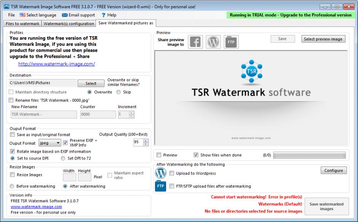Click Select destination folder button
The height and width of the screenshot is (222, 358).
(x=91, y=83)
